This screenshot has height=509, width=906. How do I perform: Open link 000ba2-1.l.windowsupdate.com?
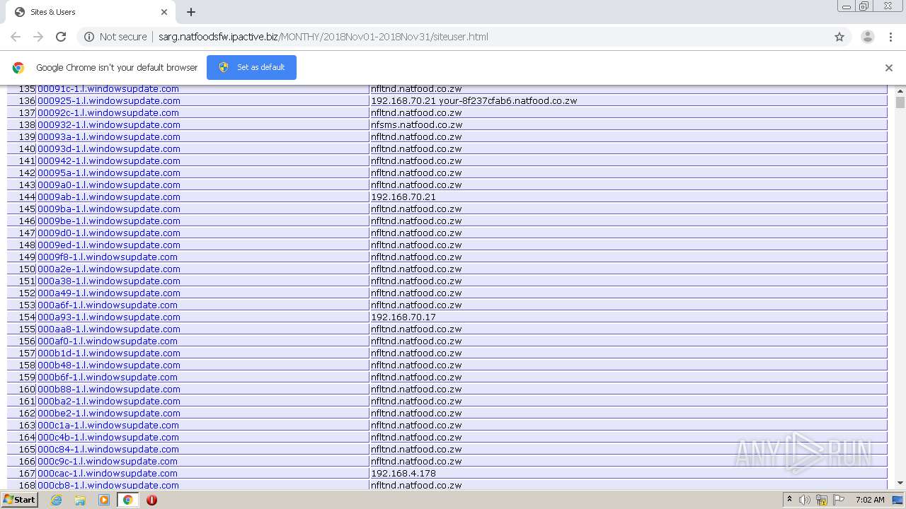(x=109, y=402)
